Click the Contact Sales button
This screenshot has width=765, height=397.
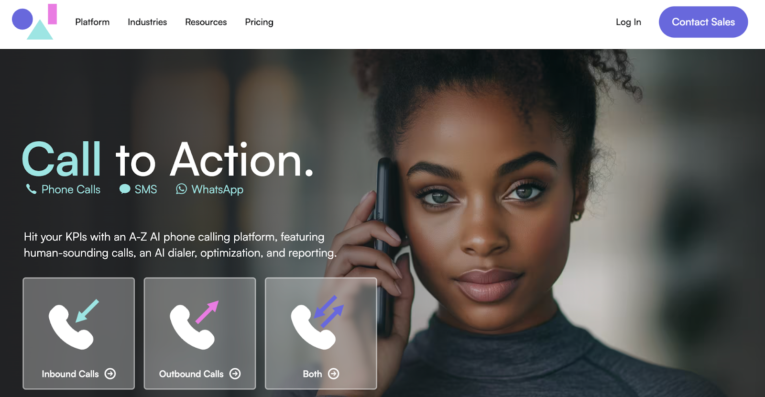coord(703,22)
